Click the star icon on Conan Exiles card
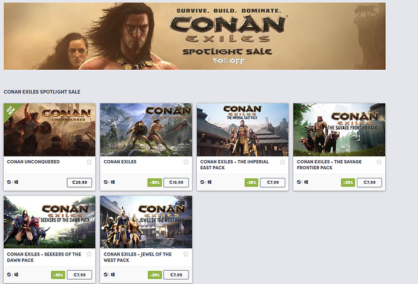 click(x=186, y=162)
